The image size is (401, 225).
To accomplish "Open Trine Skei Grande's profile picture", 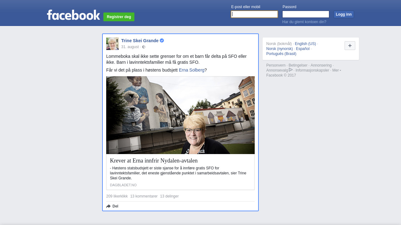I will tap(112, 44).
